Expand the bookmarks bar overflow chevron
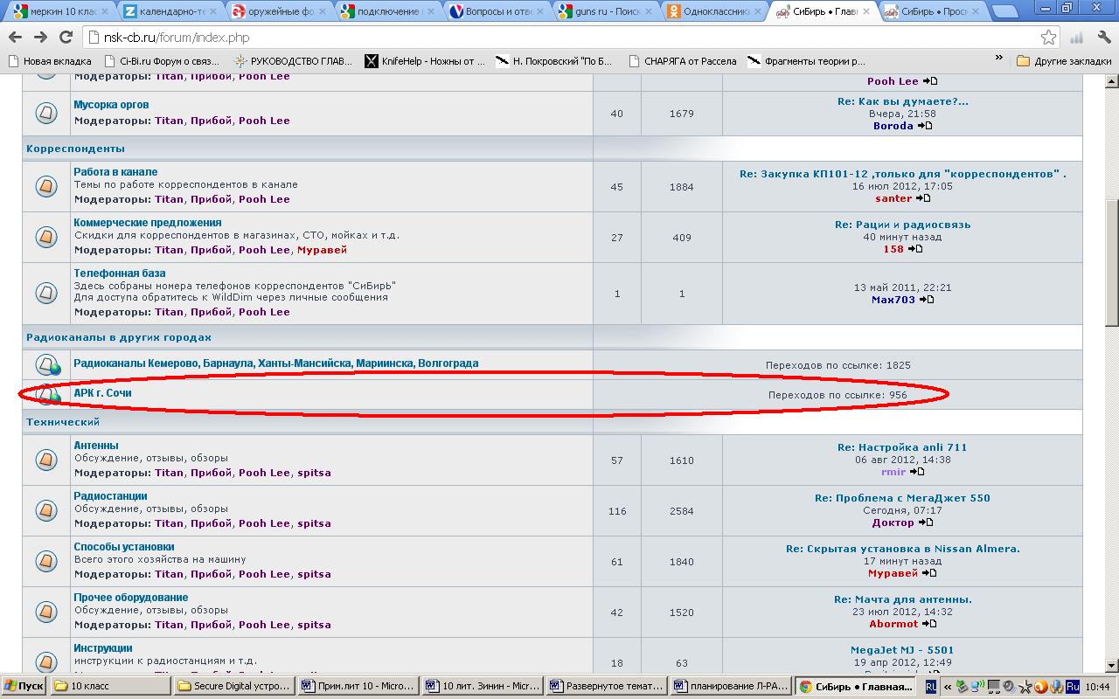Screen dimensions: 1119x699 pos(999,59)
